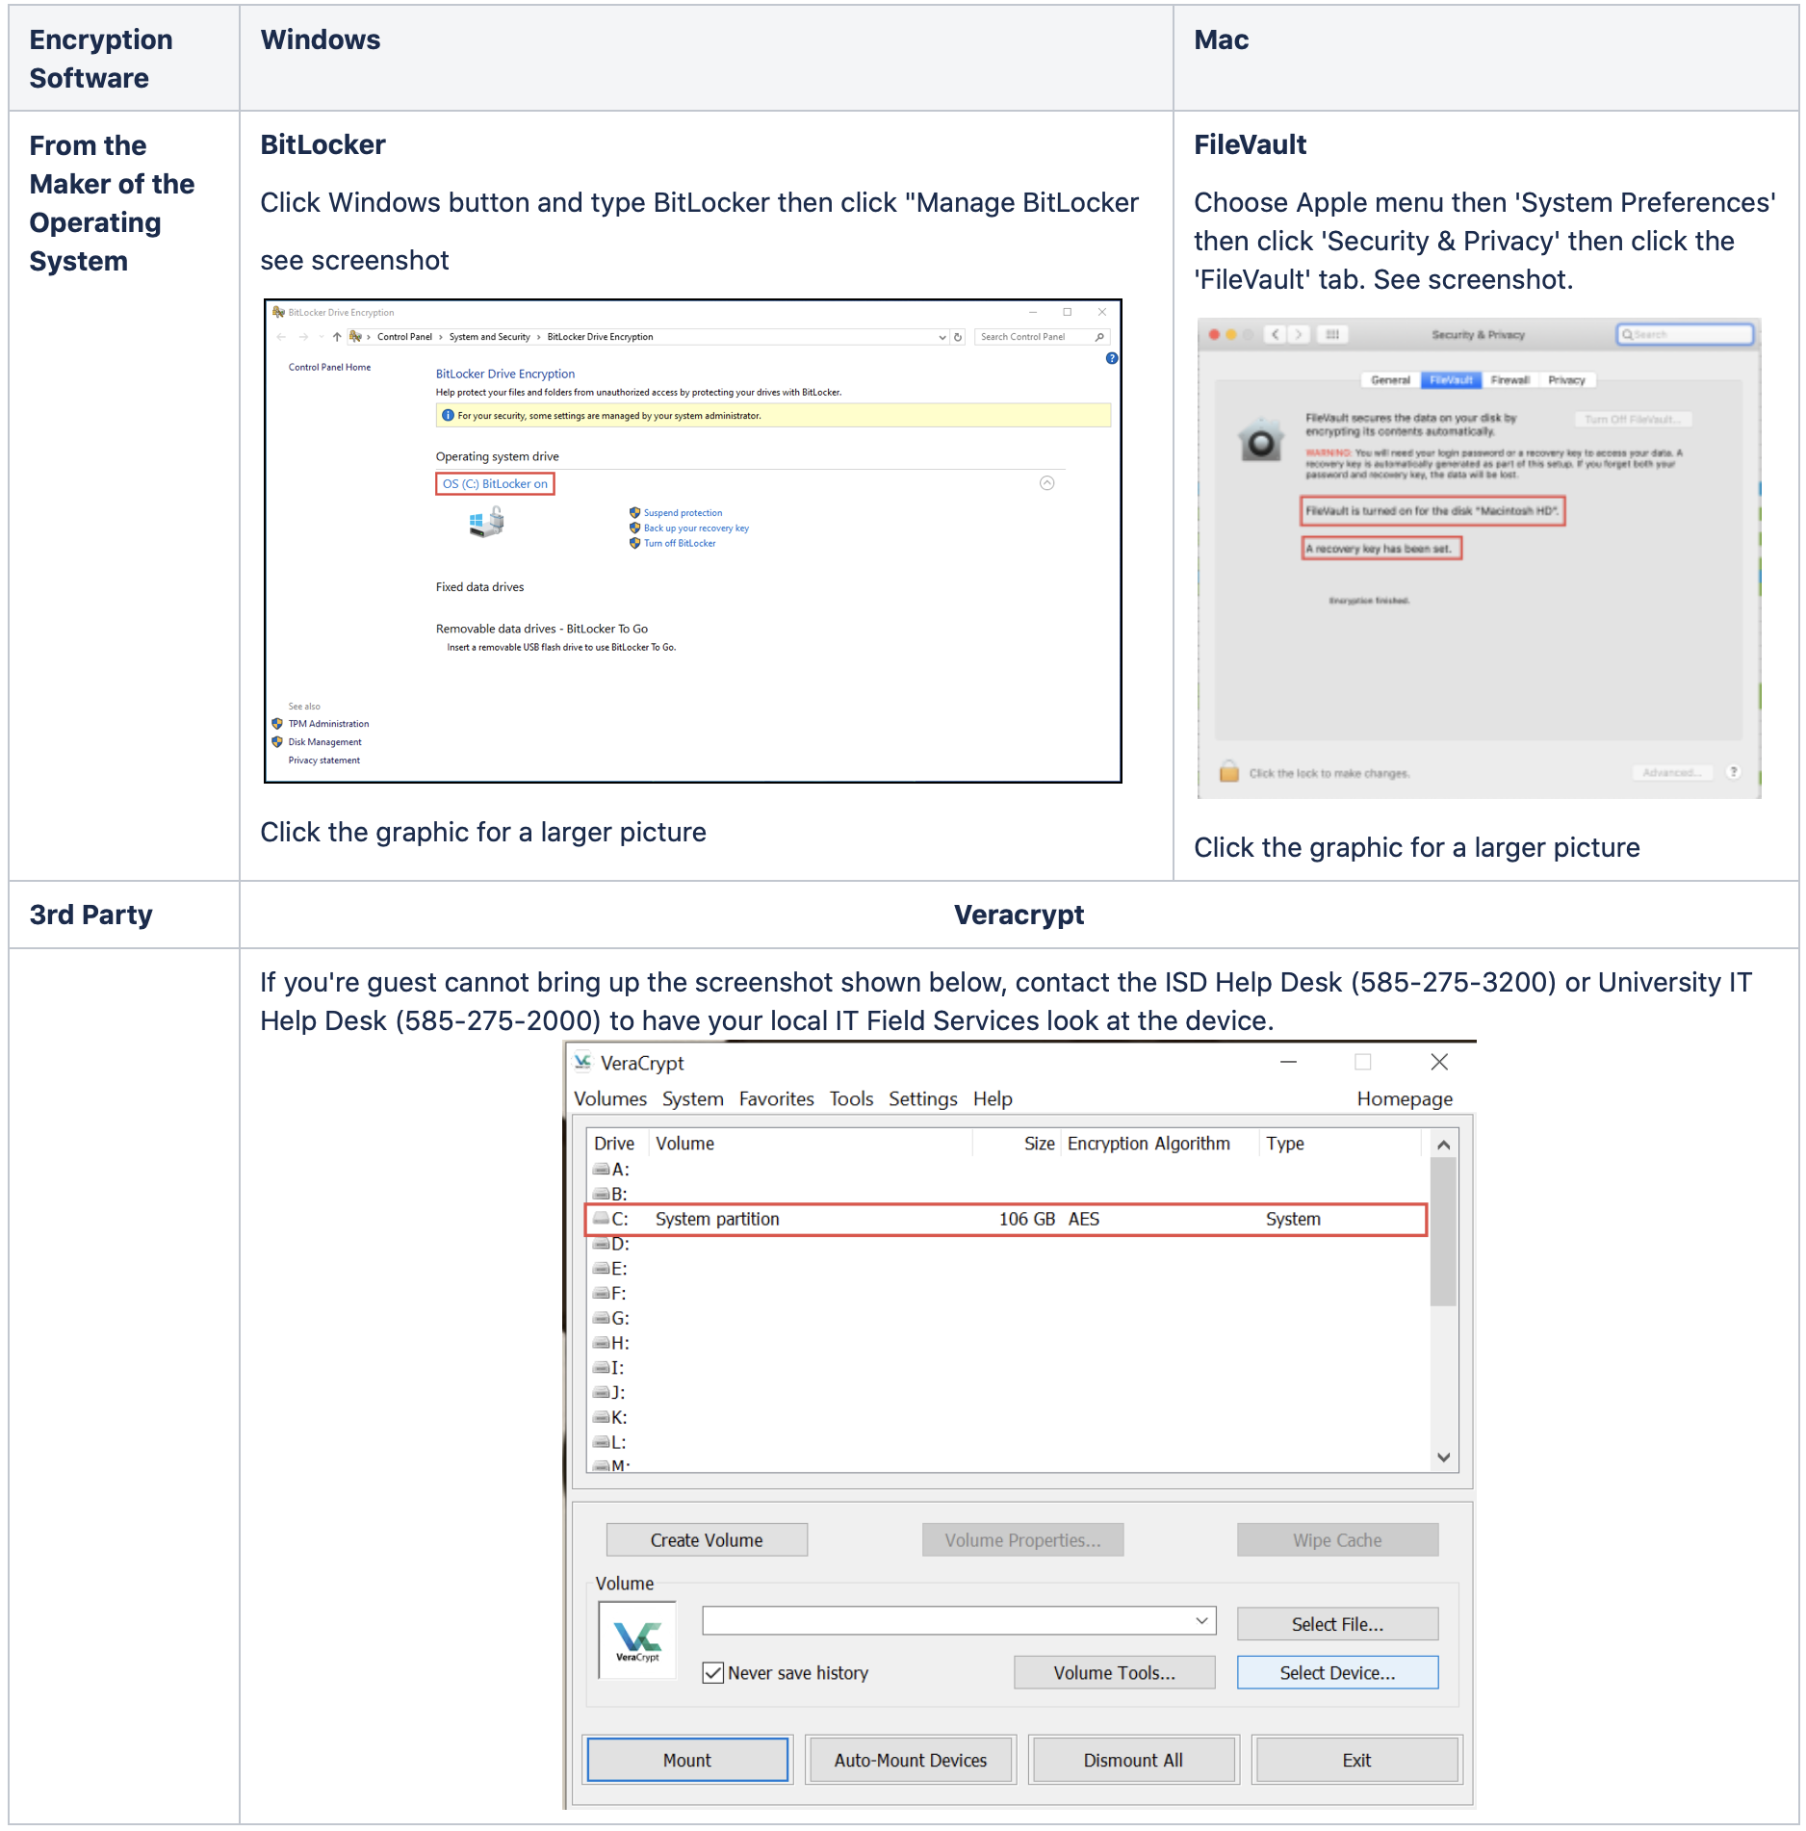The width and height of the screenshot is (1806, 1831).
Task: Open the BitLocker address bar history dropdown
Action: point(942,337)
